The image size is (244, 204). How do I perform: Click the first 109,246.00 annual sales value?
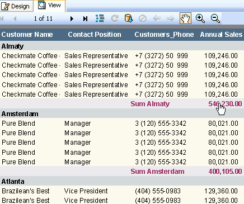tap(221, 56)
